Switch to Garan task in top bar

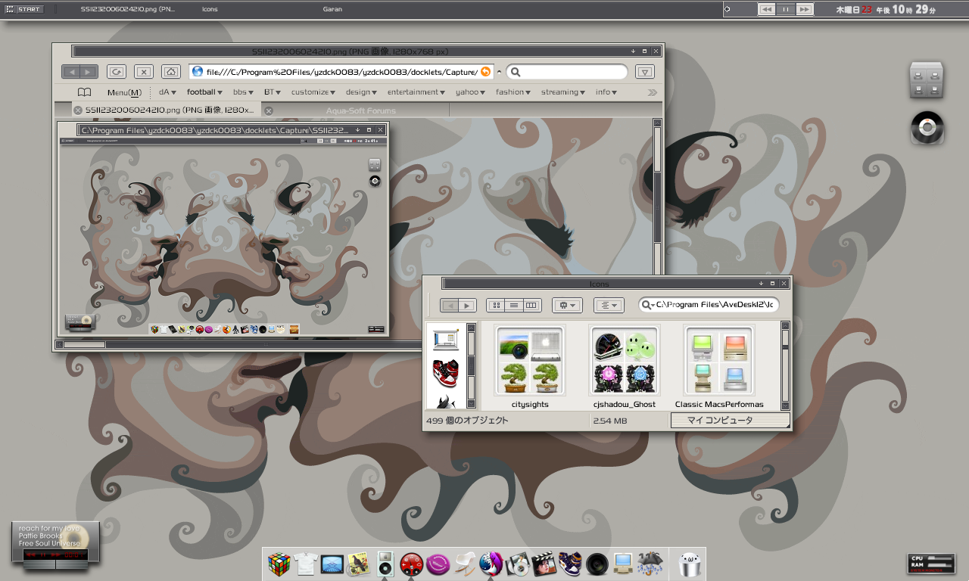[332, 9]
